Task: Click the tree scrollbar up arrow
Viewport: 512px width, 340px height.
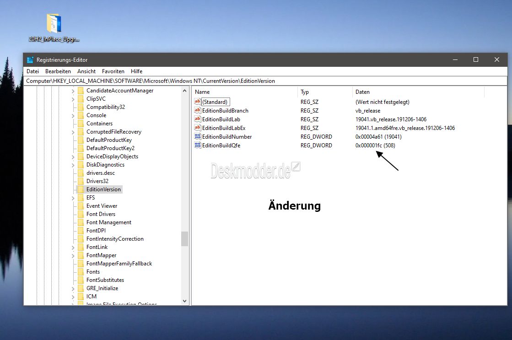Action: [185, 91]
